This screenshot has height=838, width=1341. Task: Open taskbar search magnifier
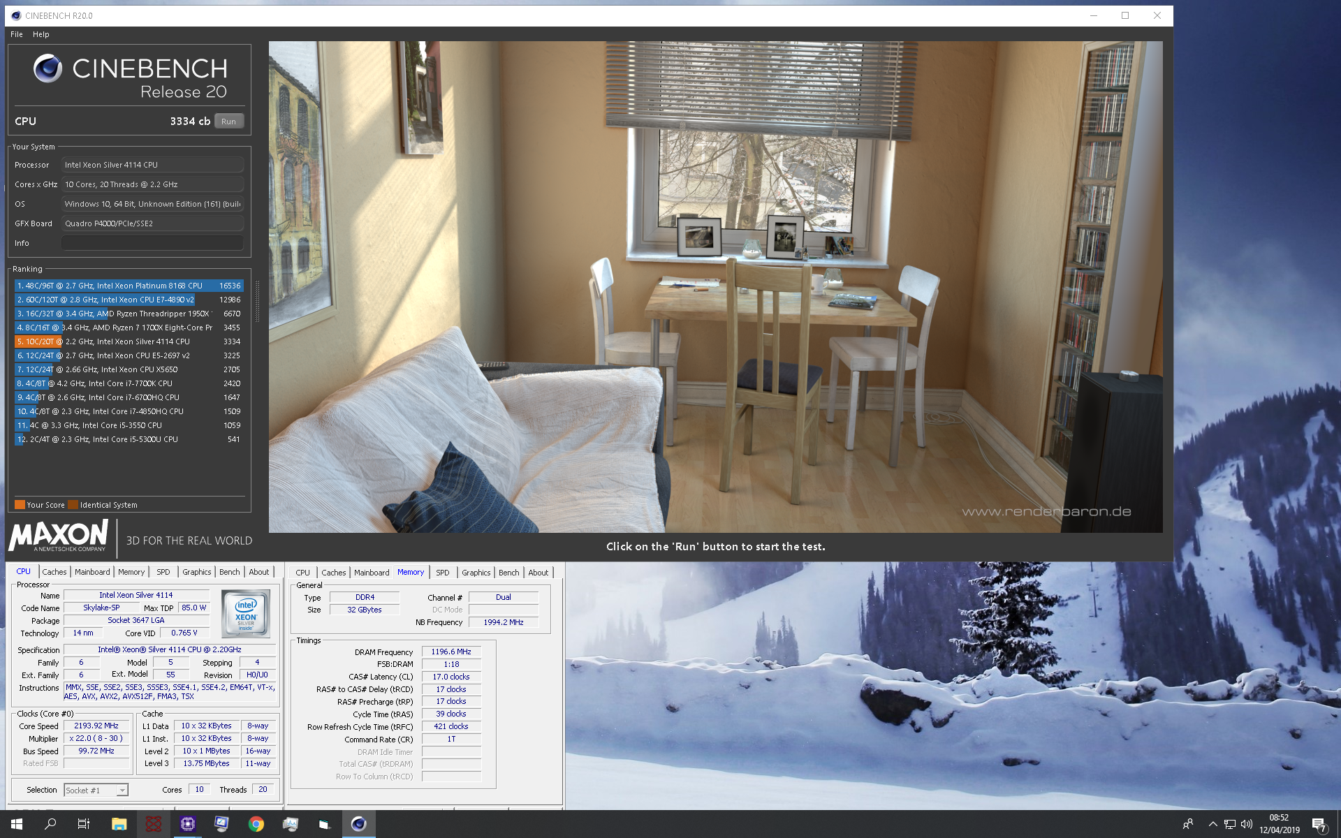tap(50, 824)
